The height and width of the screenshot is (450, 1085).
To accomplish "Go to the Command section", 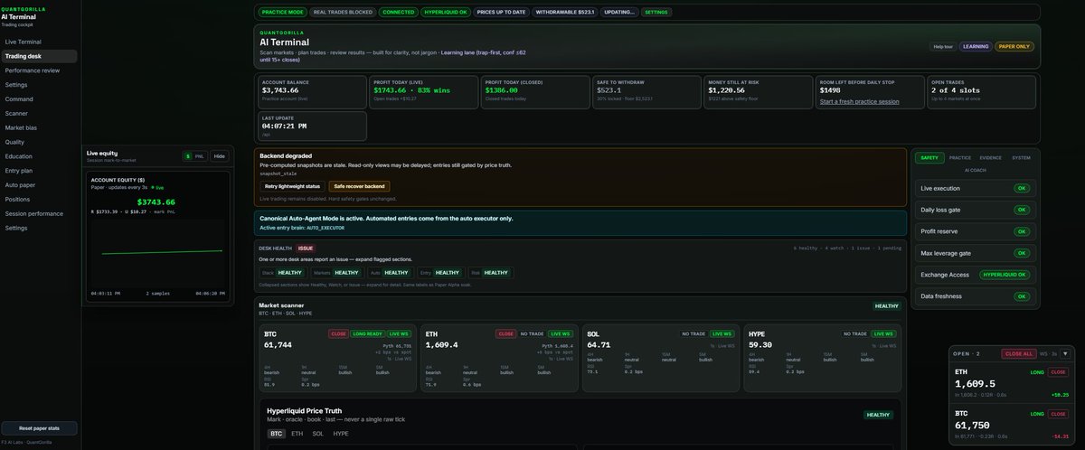I will point(39,99).
